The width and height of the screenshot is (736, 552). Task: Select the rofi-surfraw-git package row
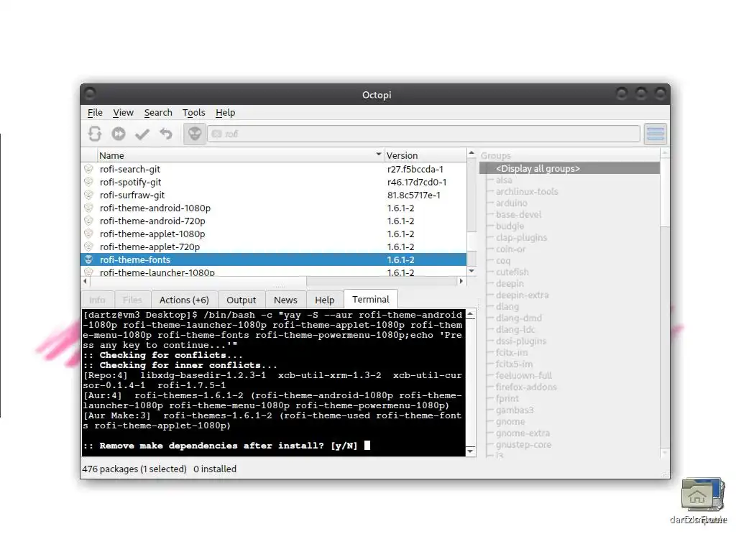tap(274, 195)
